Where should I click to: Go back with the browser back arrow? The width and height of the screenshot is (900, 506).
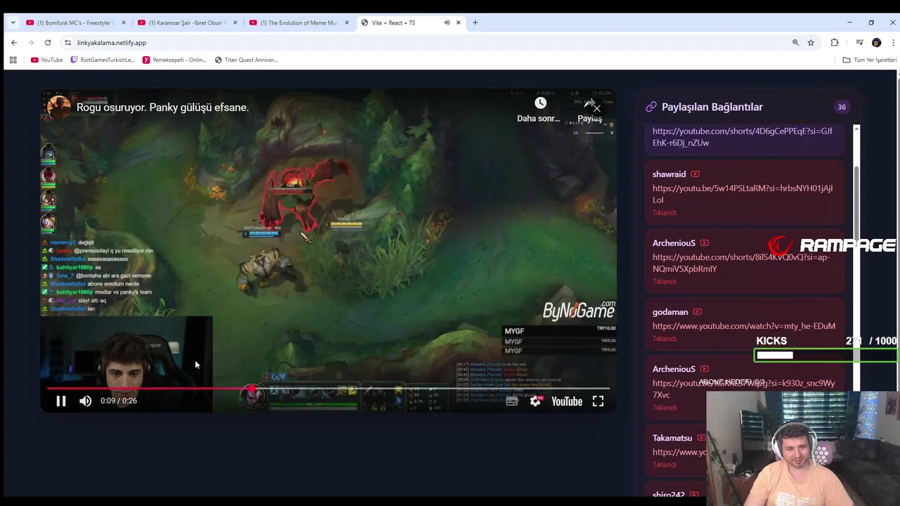tap(14, 42)
